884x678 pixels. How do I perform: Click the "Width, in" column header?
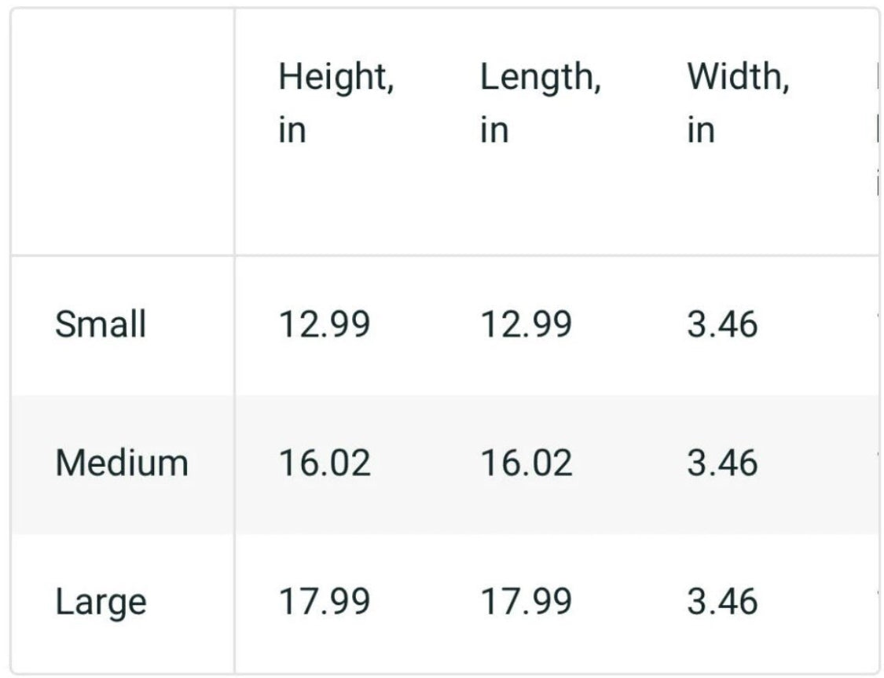coord(738,104)
